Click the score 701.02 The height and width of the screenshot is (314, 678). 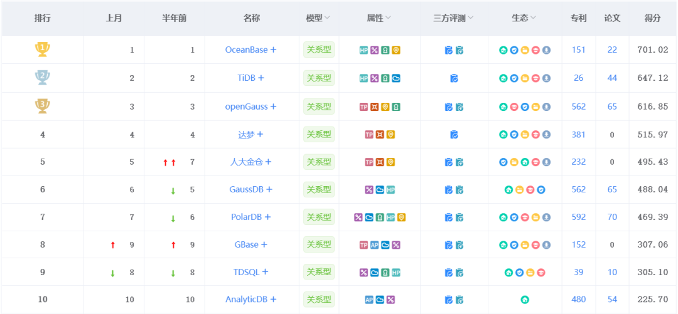click(652, 50)
